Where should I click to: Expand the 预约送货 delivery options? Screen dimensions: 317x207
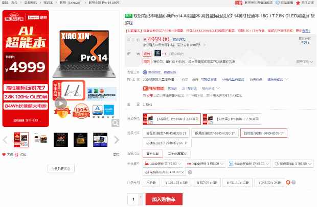point(211,88)
